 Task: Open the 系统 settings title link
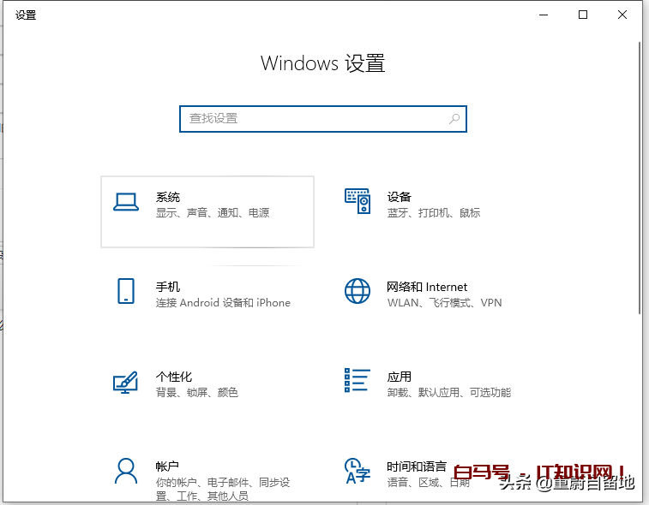[x=168, y=197]
